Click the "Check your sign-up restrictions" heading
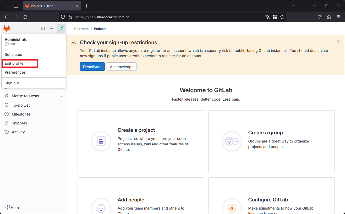345x214 pixels. (118, 42)
